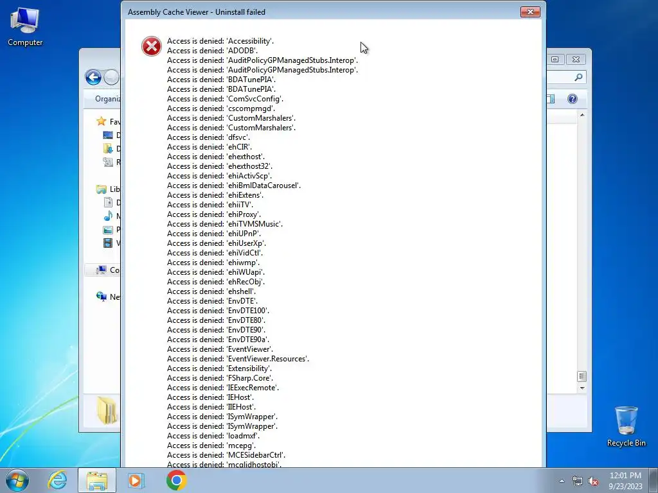
Task: Click the Explorer search magnifier icon
Action: click(578, 77)
